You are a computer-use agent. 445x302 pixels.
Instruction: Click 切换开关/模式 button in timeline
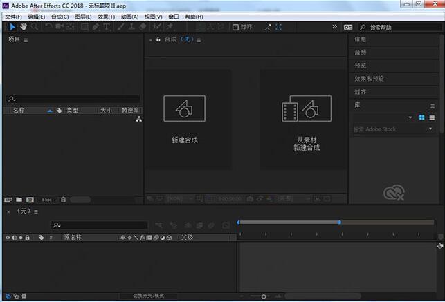tap(148, 296)
